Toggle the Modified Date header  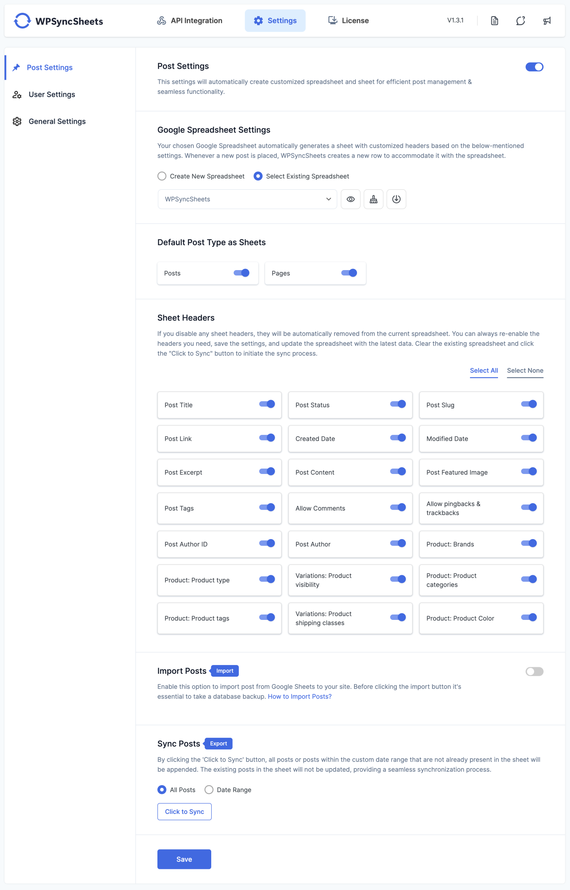pos(529,438)
